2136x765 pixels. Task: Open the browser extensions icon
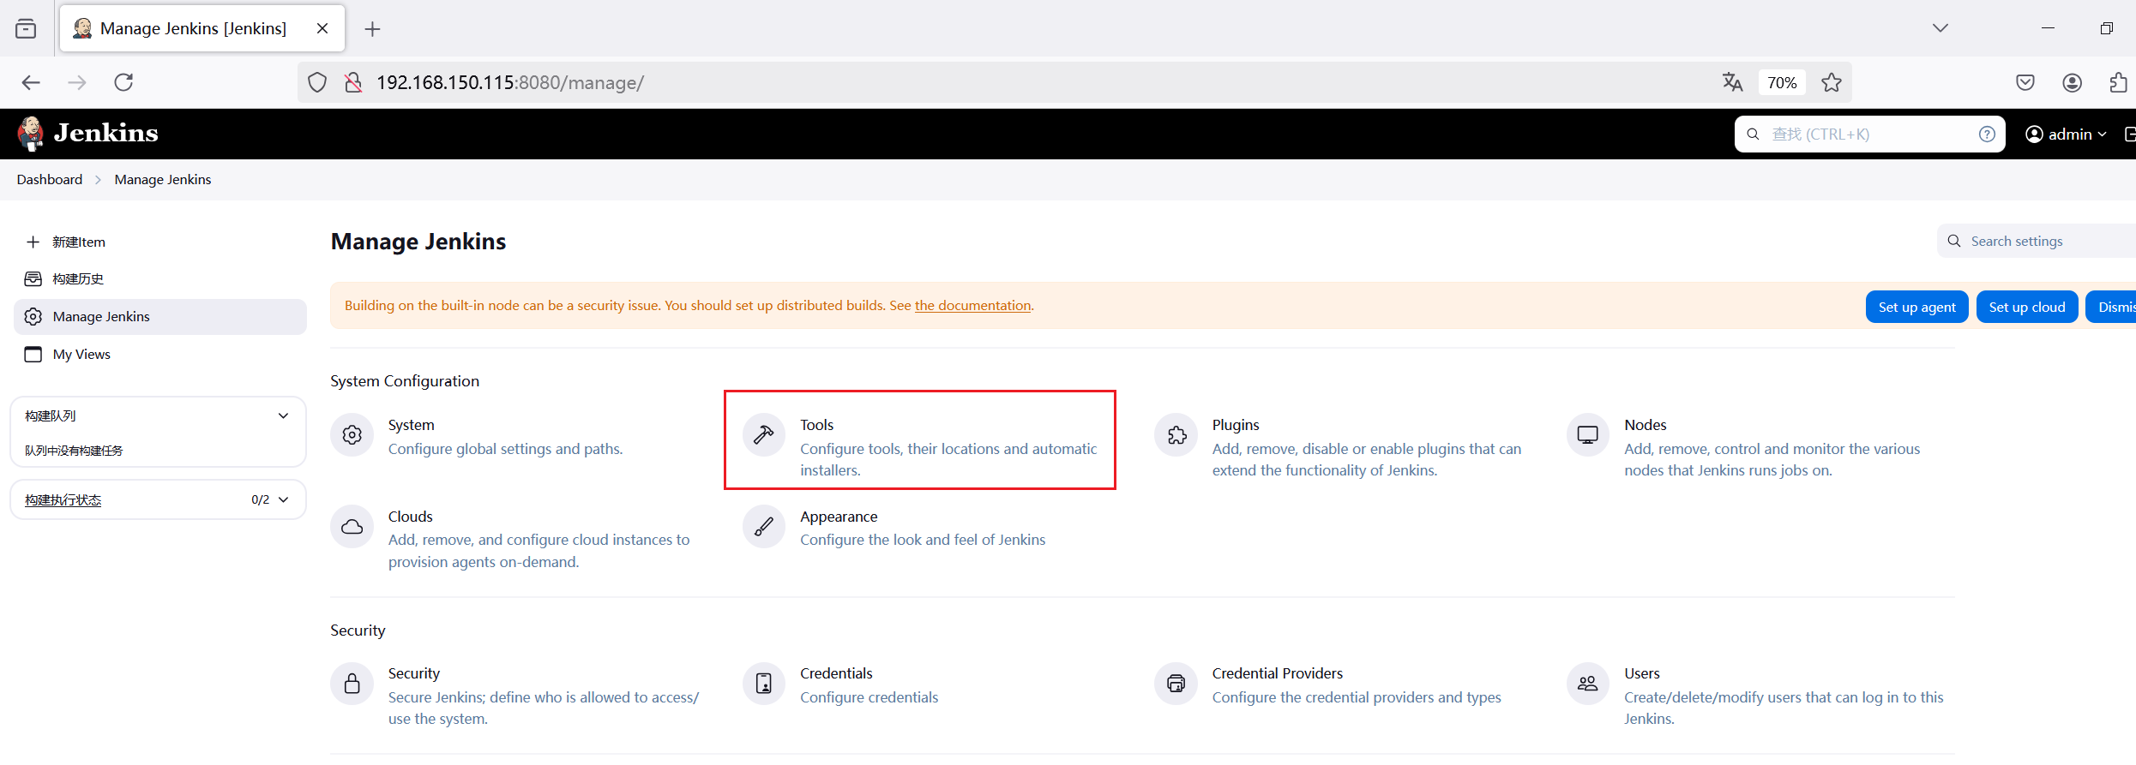(x=2118, y=82)
